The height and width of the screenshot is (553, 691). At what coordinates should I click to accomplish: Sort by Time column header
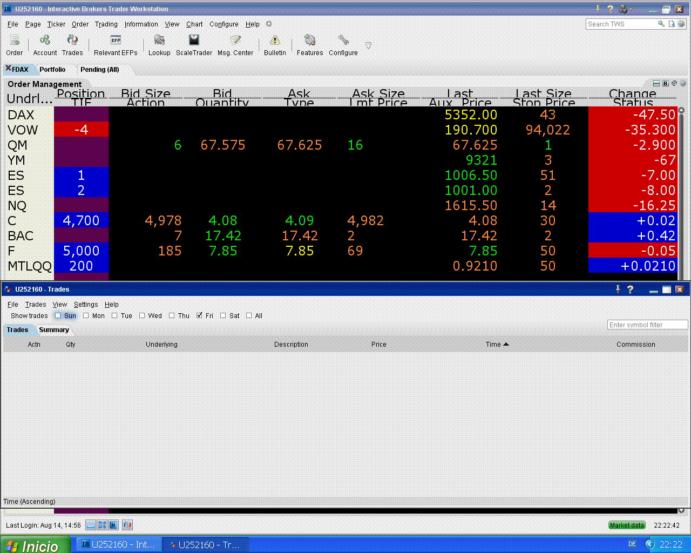point(497,344)
